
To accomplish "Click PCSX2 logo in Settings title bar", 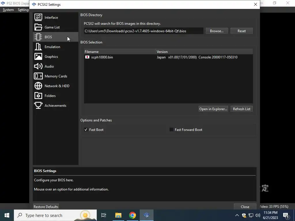I will 34,4.
